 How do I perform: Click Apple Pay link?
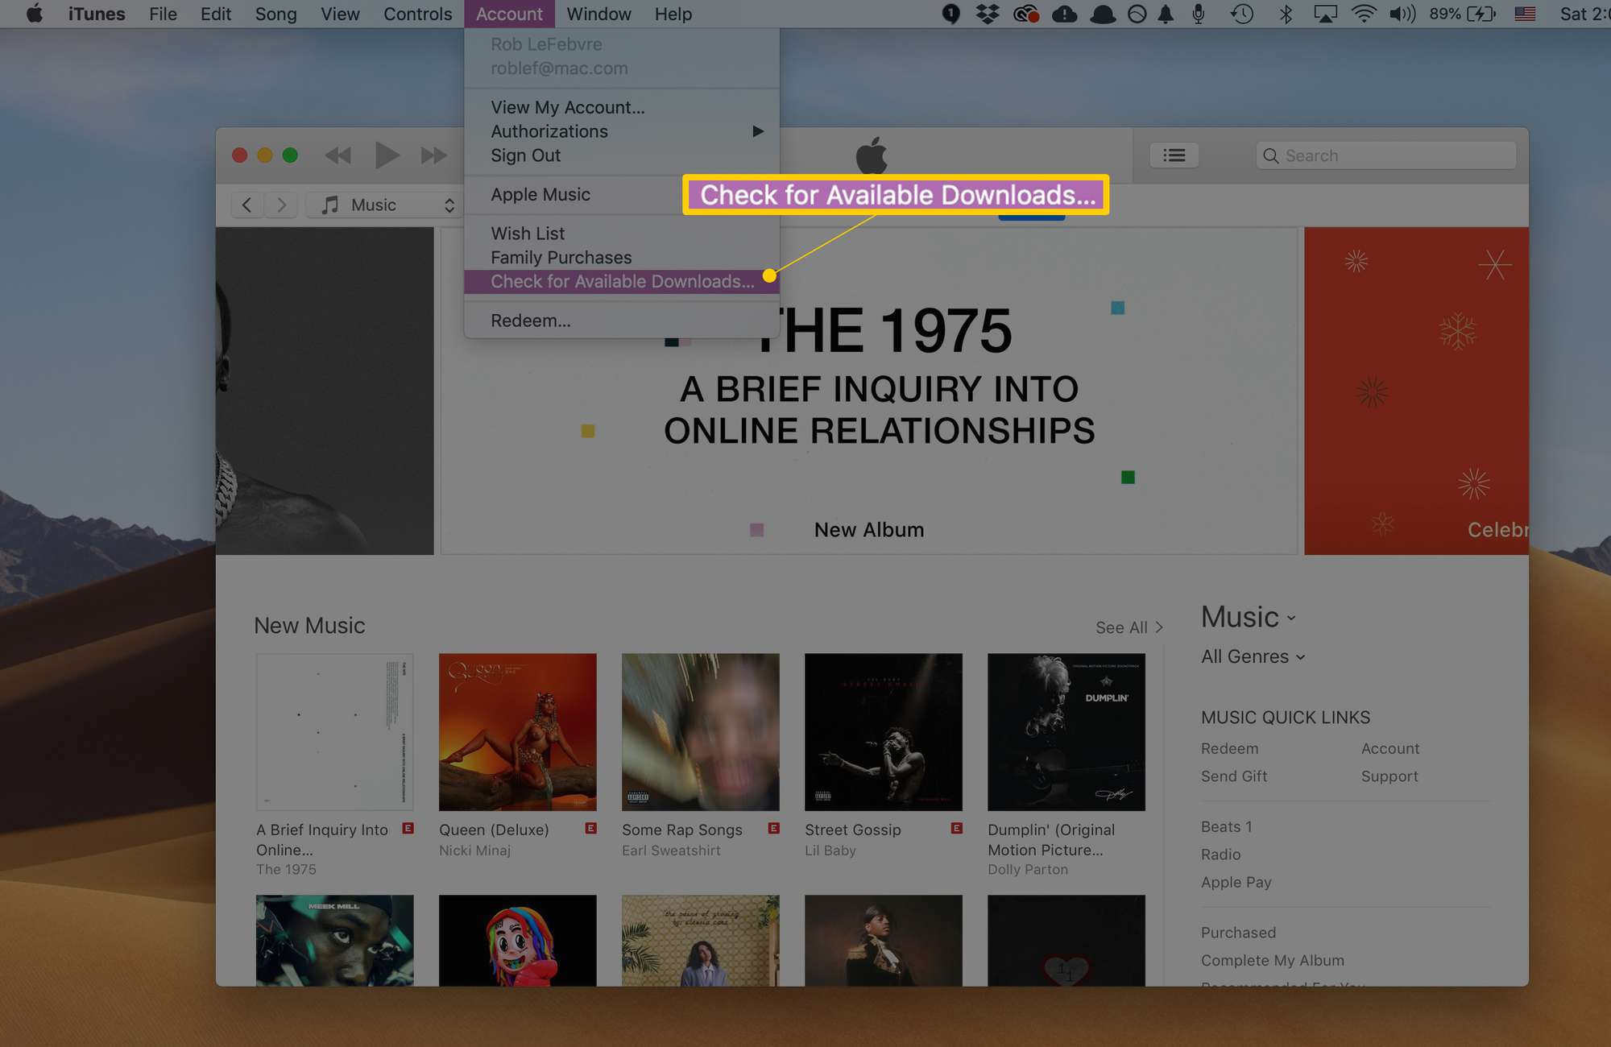click(1236, 882)
